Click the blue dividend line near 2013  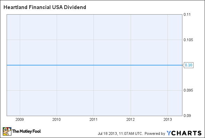(167, 65)
